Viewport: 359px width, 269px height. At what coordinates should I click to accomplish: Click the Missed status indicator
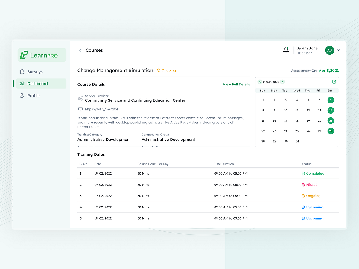click(x=310, y=184)
